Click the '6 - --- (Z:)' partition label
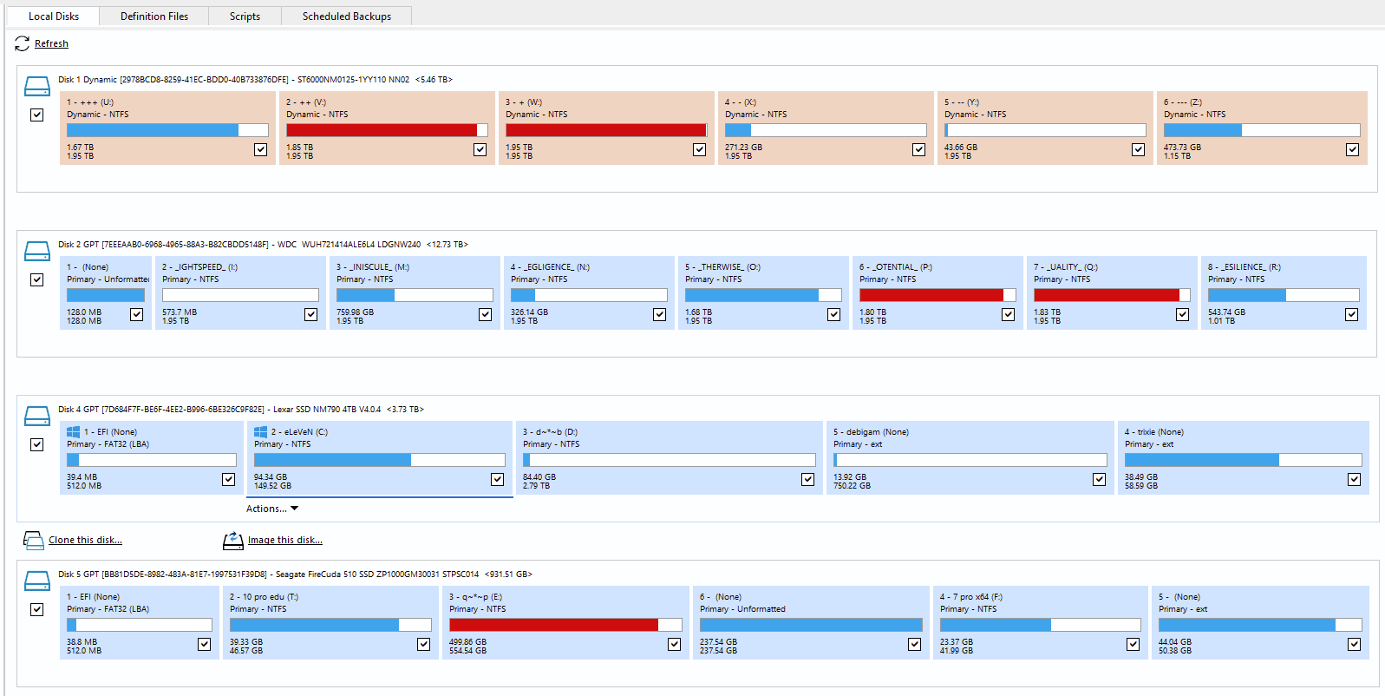The width and height of the screenshot is (1385, 696). 1184,102
